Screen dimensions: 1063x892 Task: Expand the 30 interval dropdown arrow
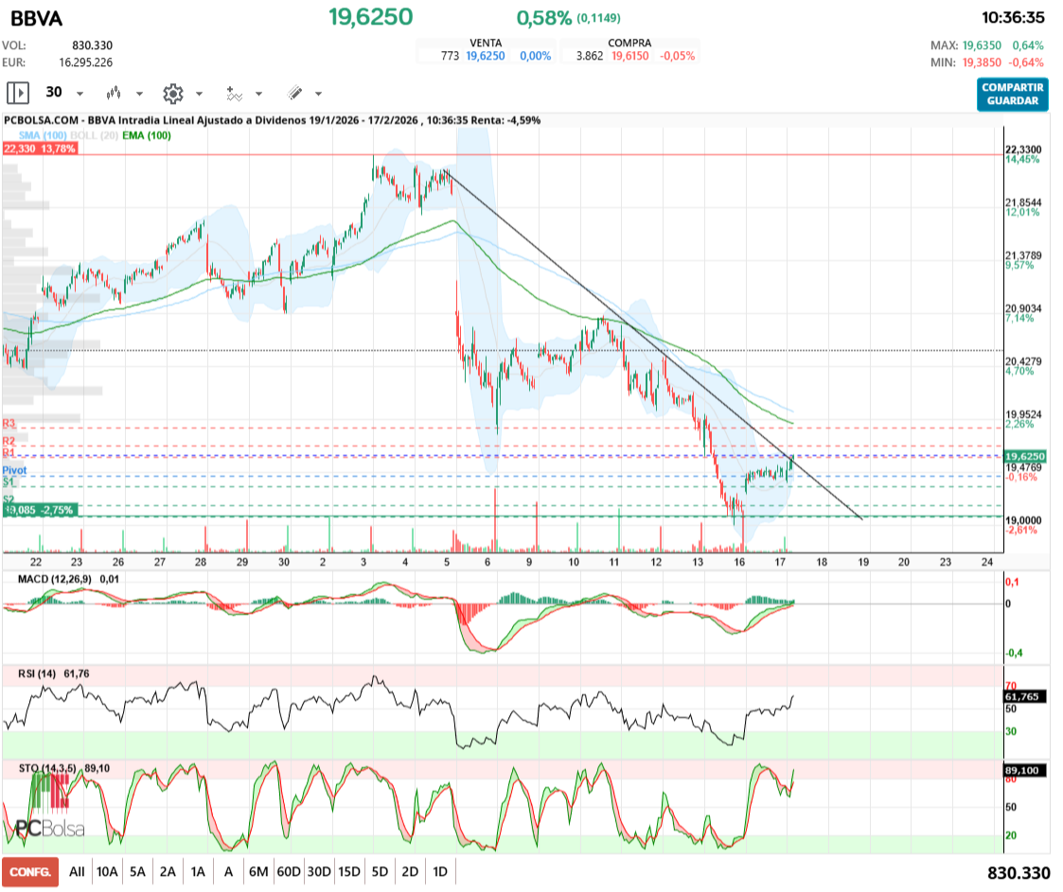(x=80, y=94)
